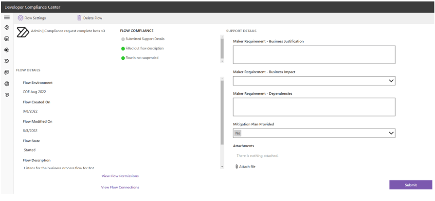Click the paperclip Attach file icon
The width and height of the screenshot is (435, 201).
click(237, 167)
